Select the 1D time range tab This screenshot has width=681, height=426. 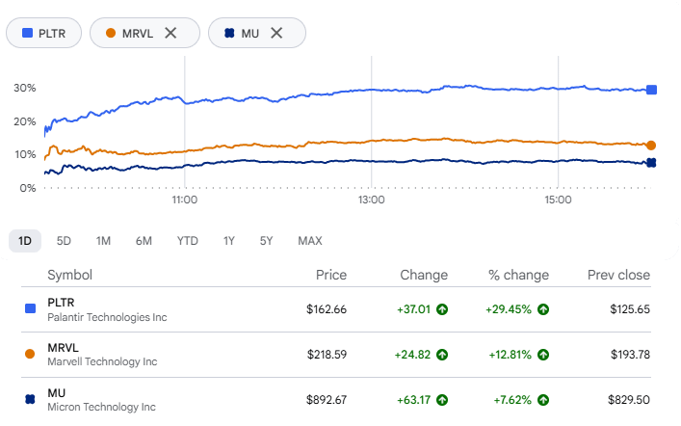point(25,241)
